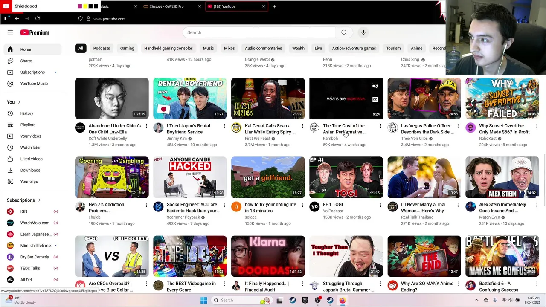
Task: Toggle captions on preview video
Action: click(375, 99)
